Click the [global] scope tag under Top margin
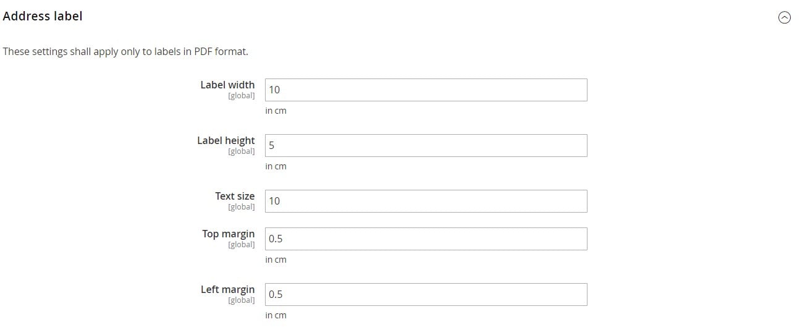The image size is (800, 335). coord(242,245)
